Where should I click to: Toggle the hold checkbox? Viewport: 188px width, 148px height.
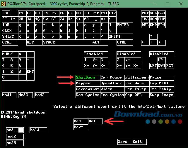[38, 130]
